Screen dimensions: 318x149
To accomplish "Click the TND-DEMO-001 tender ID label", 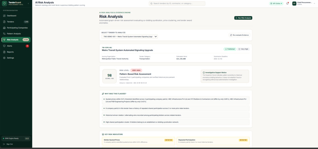I will tap(107, 47).
